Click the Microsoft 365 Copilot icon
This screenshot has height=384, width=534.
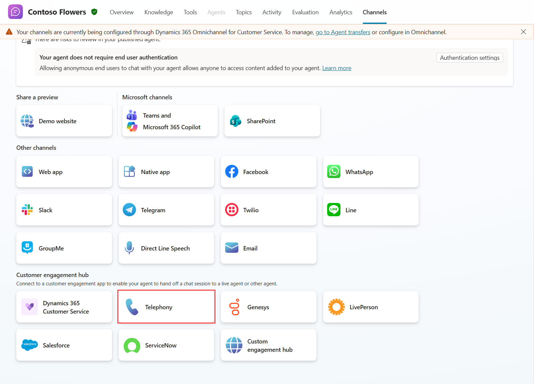point(132,127)
